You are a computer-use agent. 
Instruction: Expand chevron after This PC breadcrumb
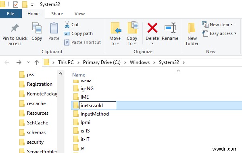coord(78,62)
